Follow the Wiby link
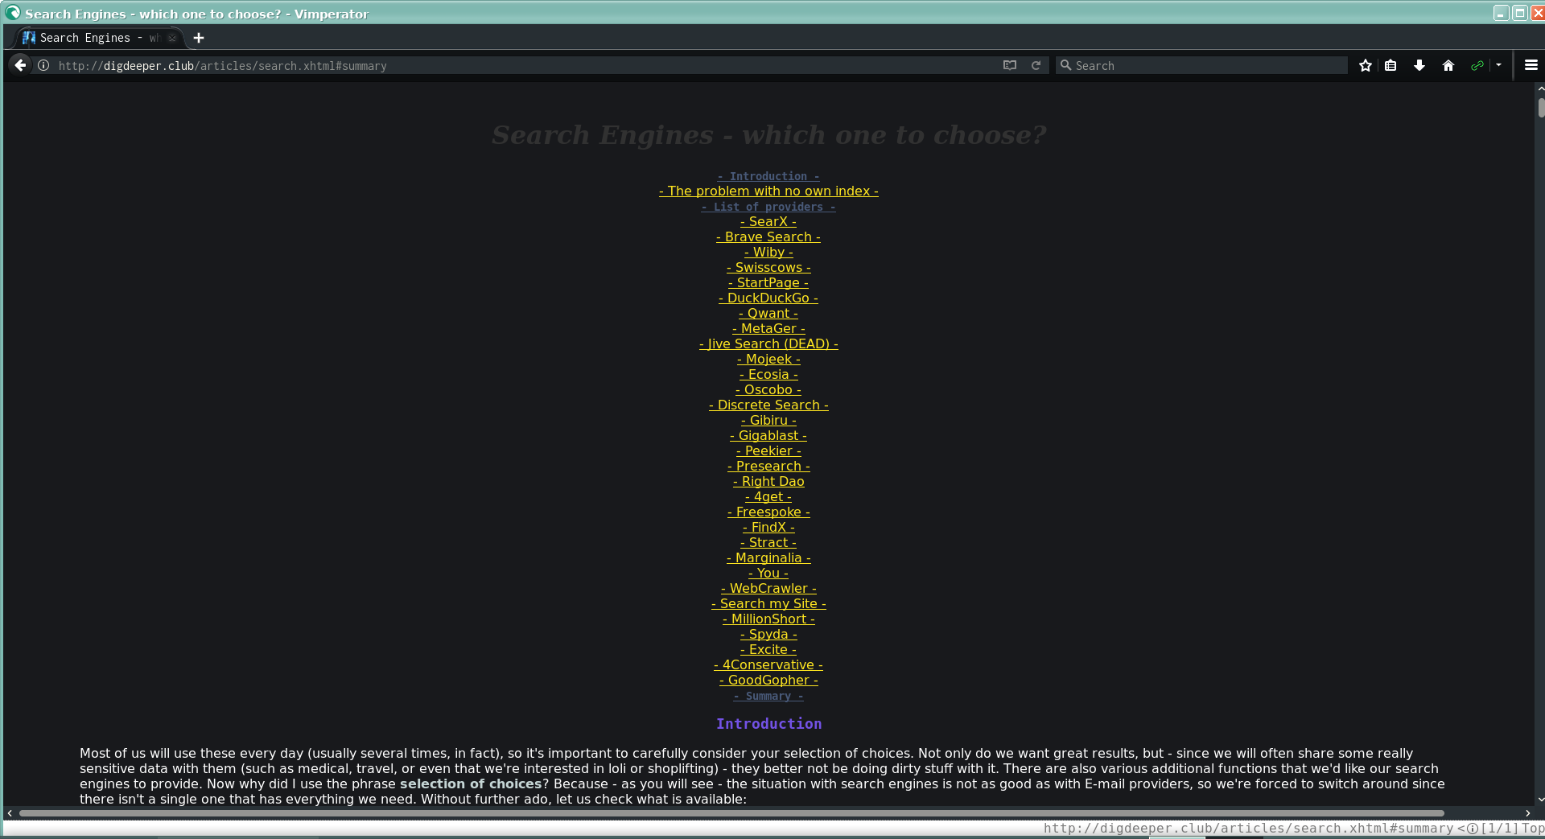 [x=768, y=252]
